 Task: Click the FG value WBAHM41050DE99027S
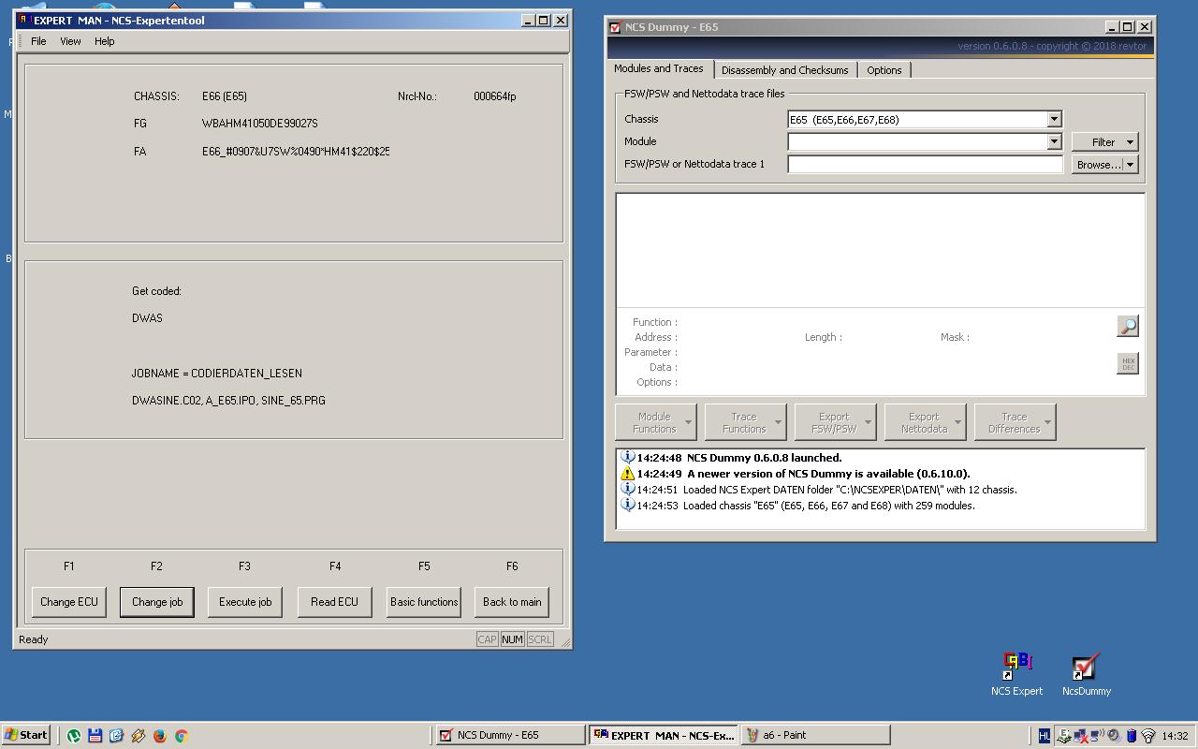coord(260,124)
